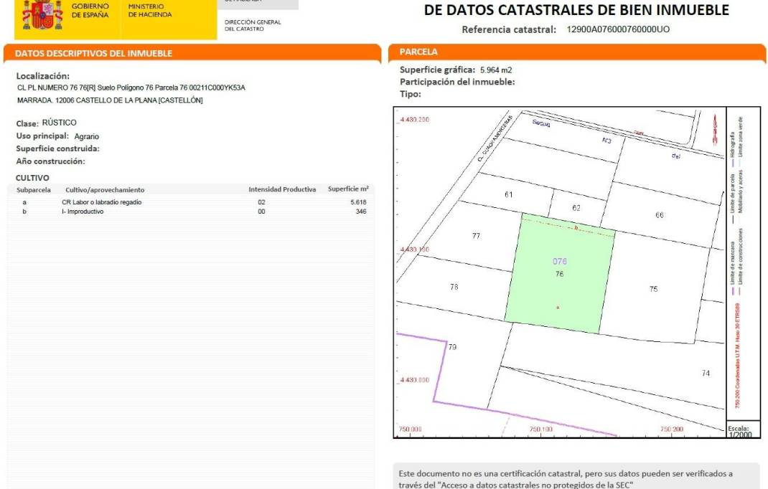768x489 pixels.
Task: Select the green highlighted parcel 076 label
Action: (x=560, y=262)
